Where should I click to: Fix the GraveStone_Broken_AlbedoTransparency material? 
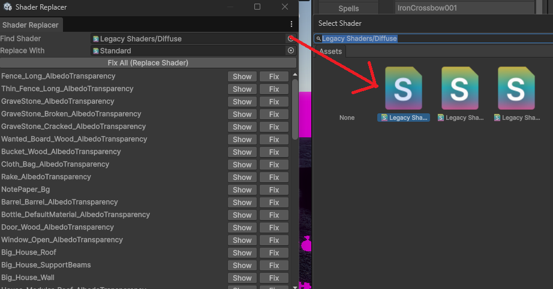point(274,114)
